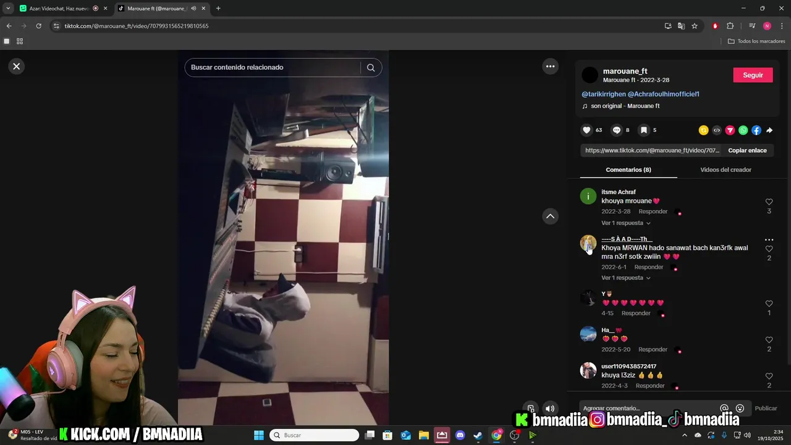Image resolution: width=791 pixels, height=445 pixels.
Task: Open the emoji picker in comment box
Action: coord(740,409)
